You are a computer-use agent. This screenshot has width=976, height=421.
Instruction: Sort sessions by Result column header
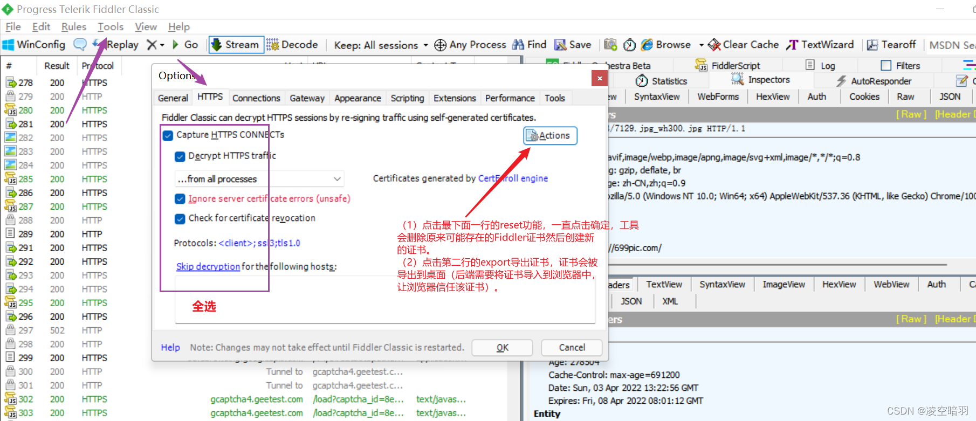(57, 66)
